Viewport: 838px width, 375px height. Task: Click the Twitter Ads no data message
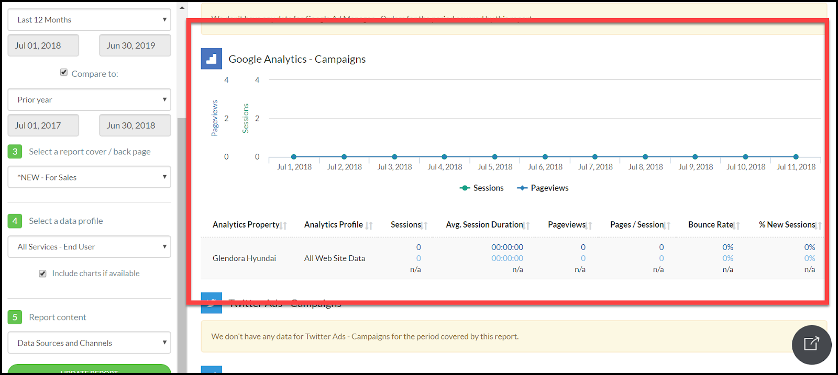[x=365, y=337]
